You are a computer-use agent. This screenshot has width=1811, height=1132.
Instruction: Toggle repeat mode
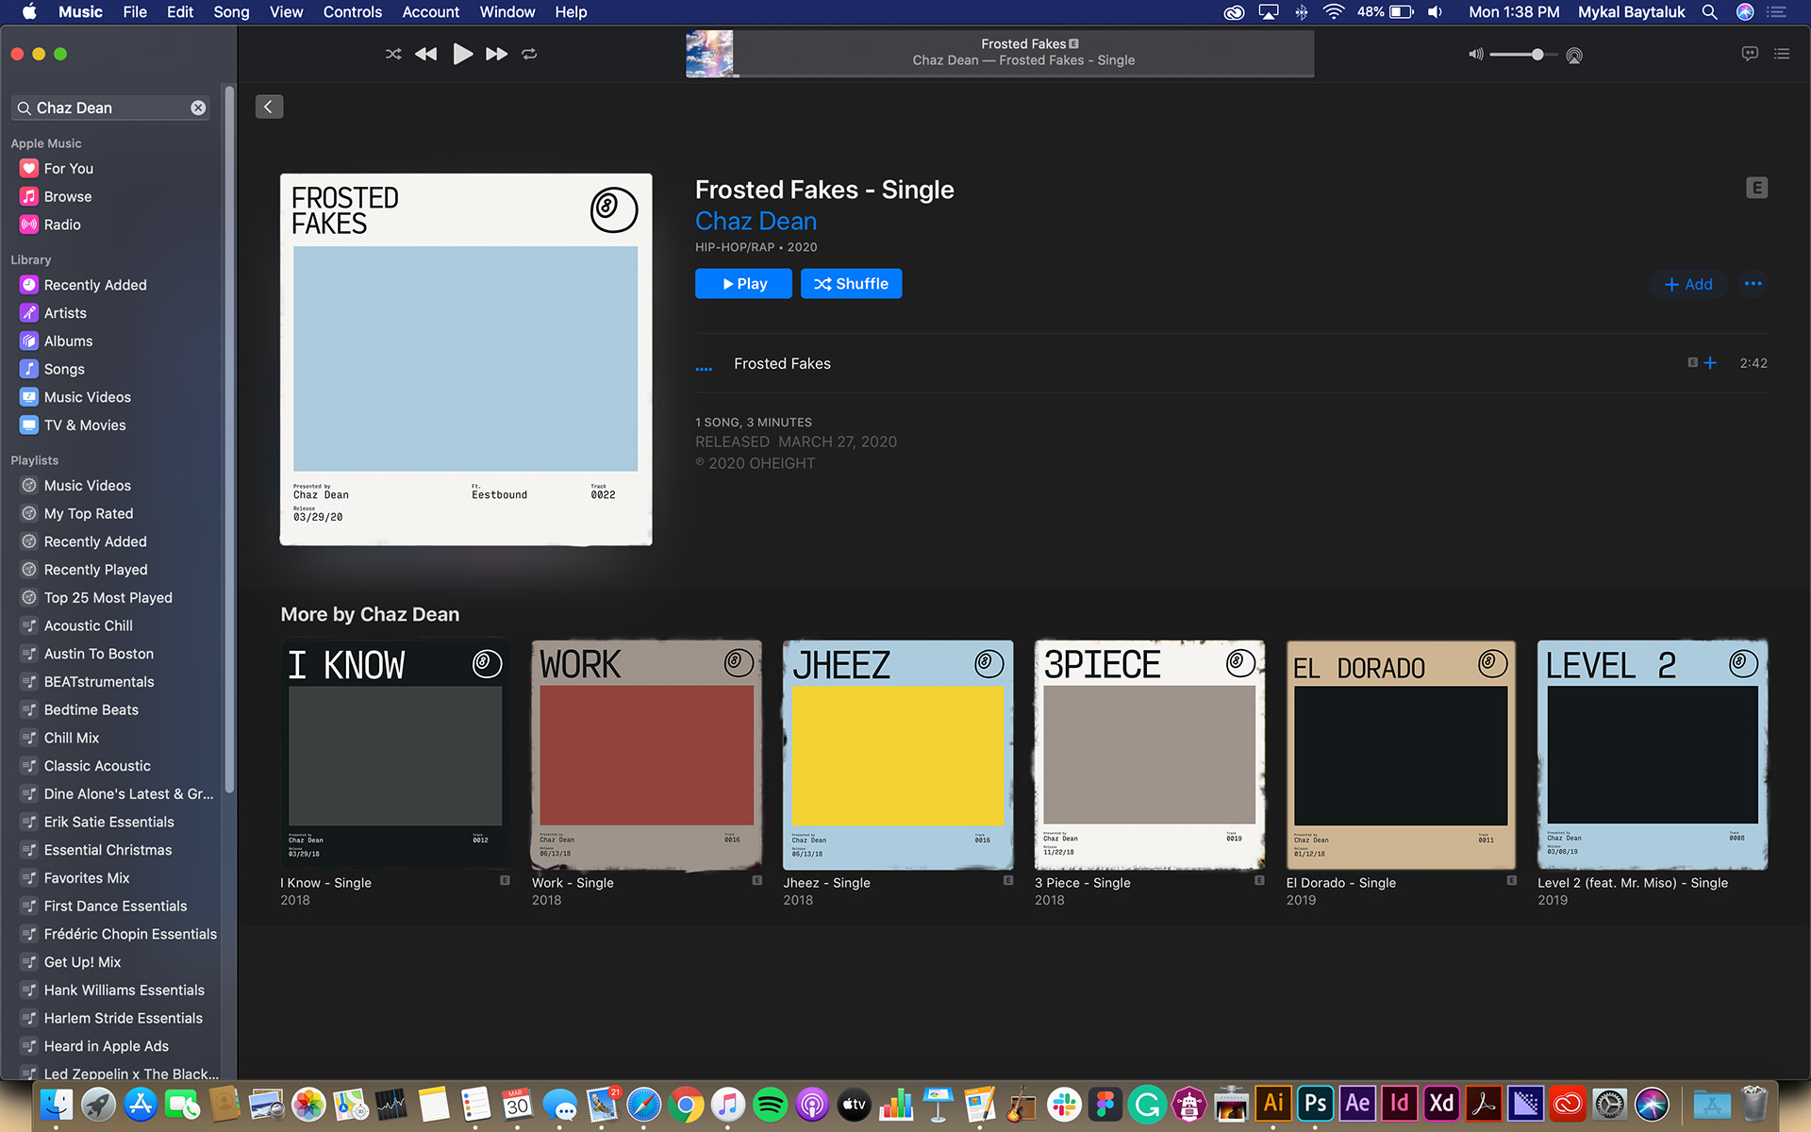[x=529, y=54]
